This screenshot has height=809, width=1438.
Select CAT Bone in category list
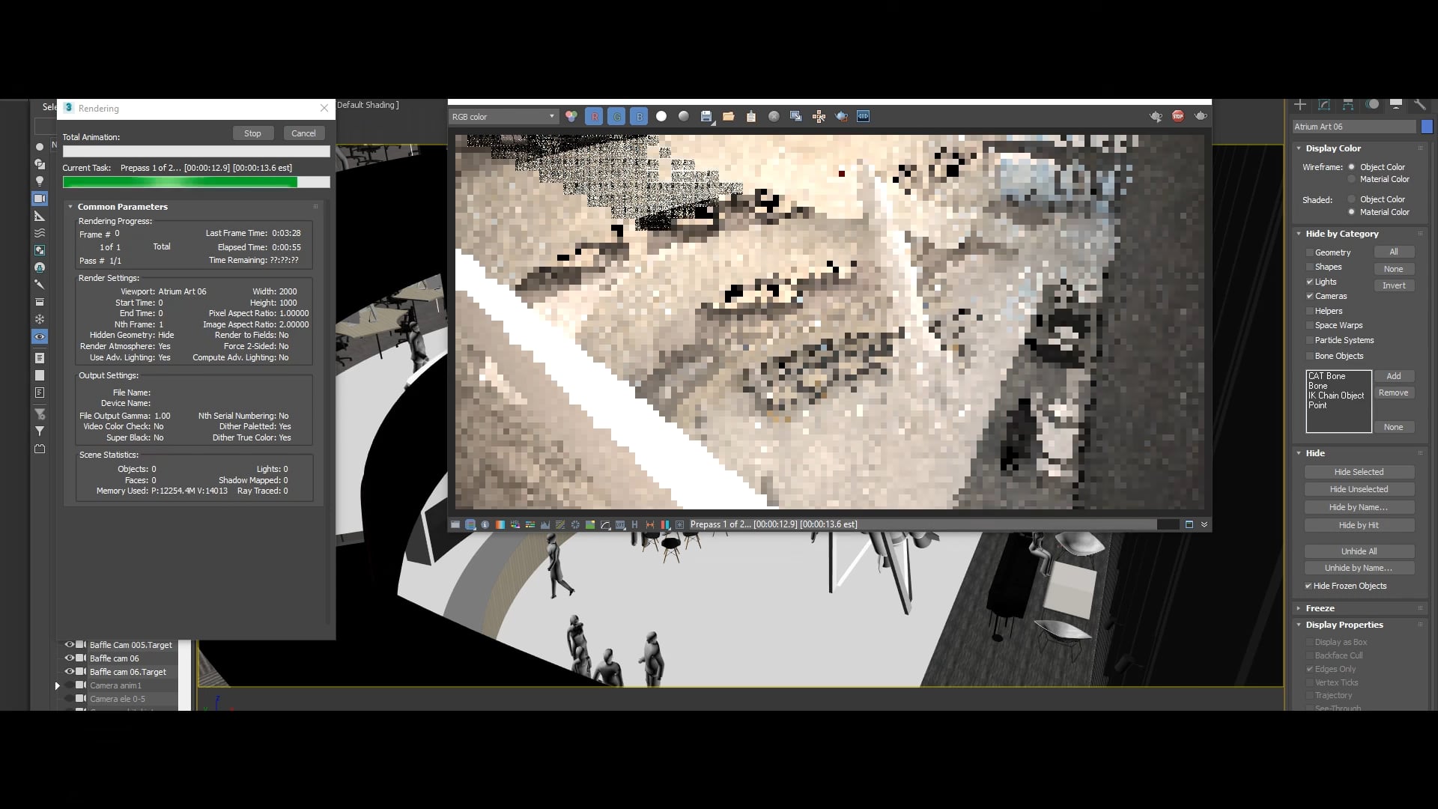coord(1326,376)
